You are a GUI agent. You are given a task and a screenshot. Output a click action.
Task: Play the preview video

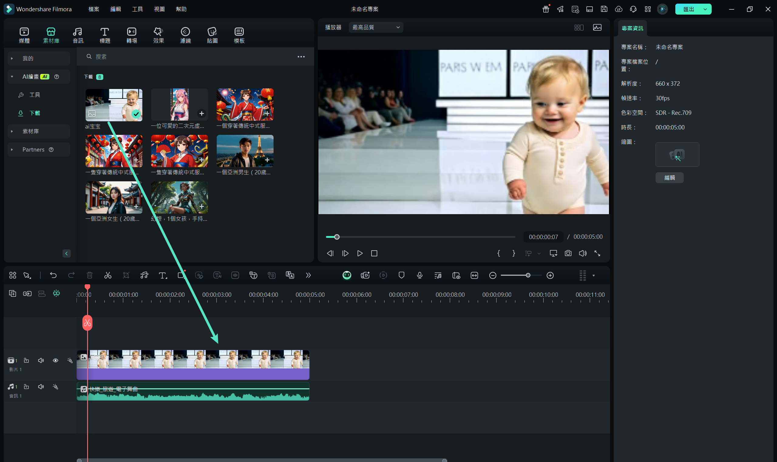(360, 253)
